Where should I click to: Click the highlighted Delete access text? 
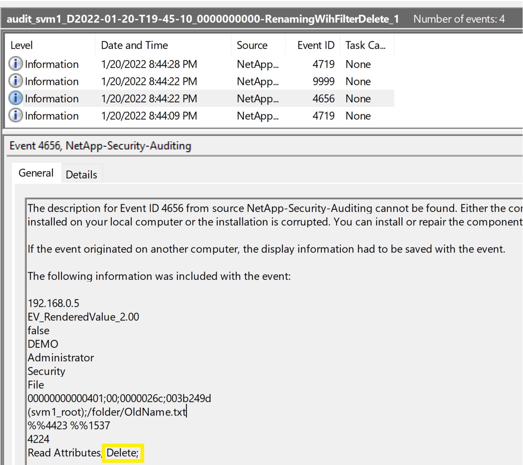click(x=122, y=453)
